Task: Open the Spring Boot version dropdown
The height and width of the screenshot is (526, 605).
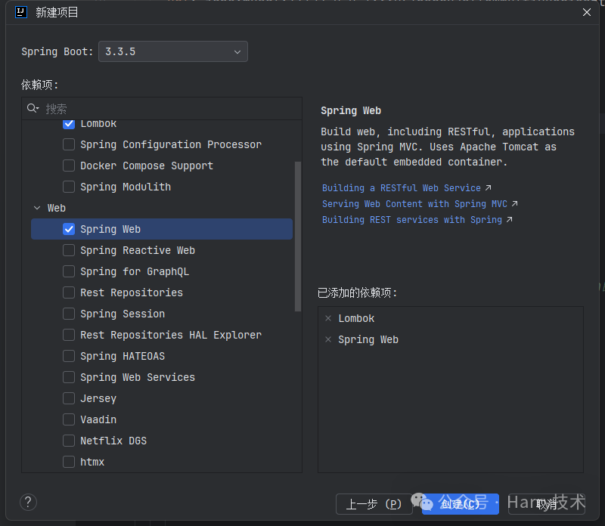Action: point(173,51)
